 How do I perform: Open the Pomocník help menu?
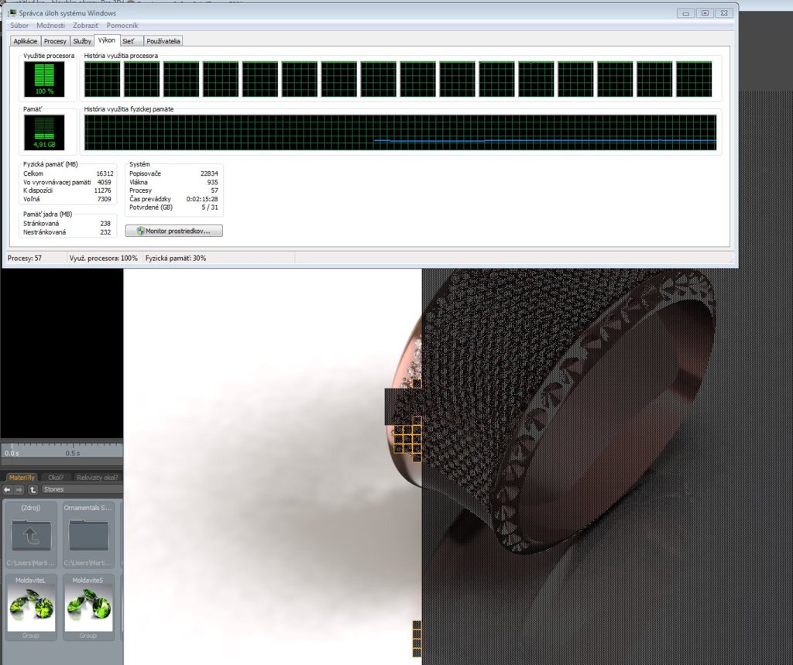click(122, 26)
